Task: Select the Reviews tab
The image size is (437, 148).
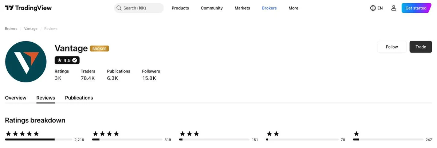Action: [46, 98]
